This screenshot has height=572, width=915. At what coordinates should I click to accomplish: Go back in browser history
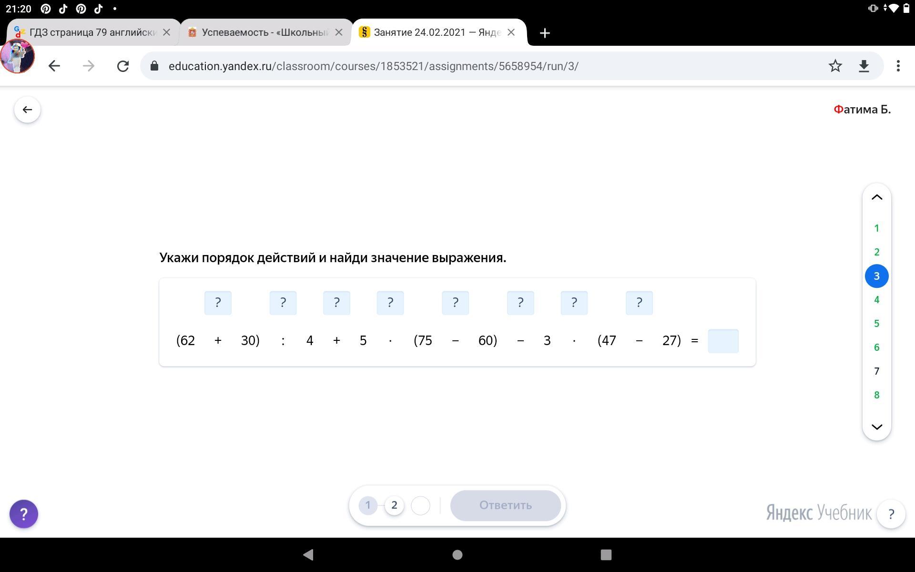(x=54, y=66)
